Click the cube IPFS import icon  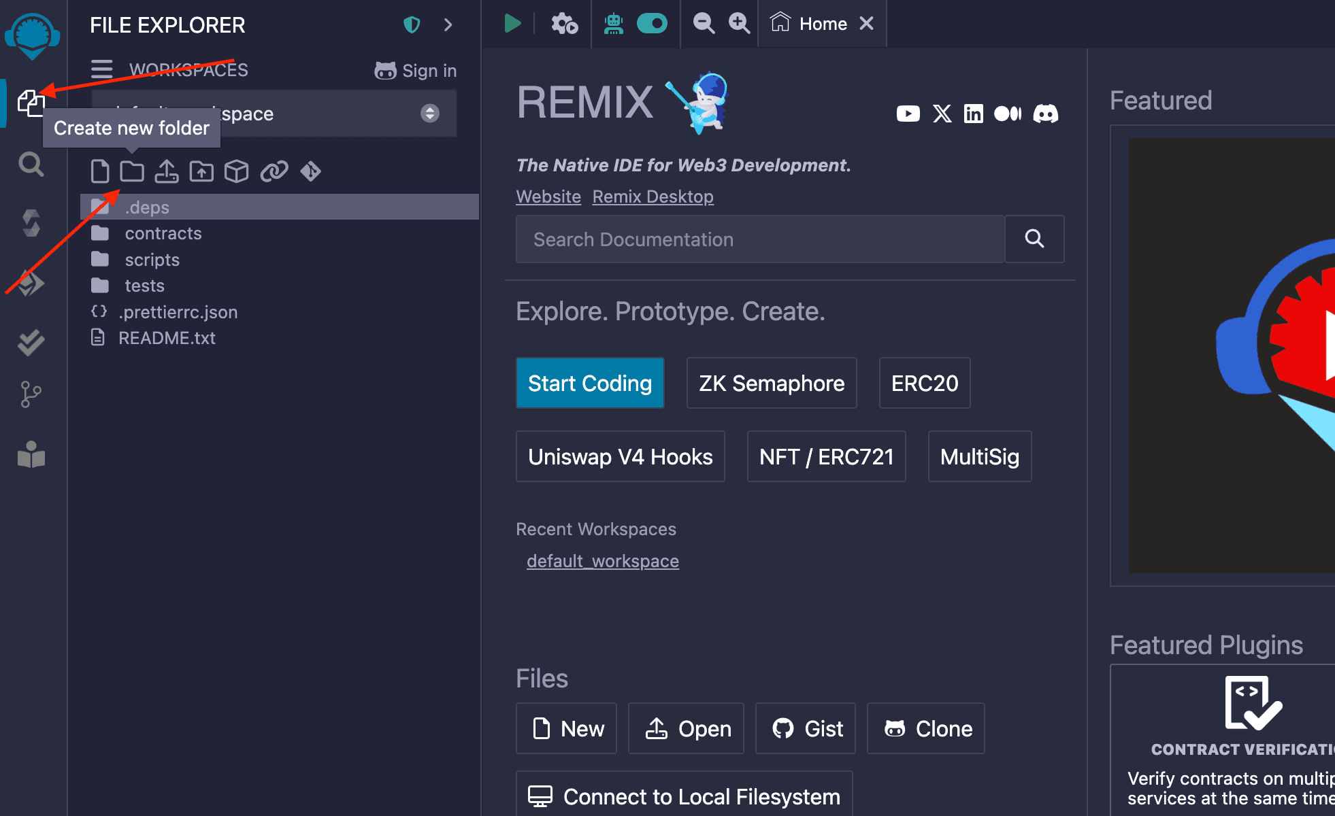pyautogui.click(x=236, y=171)
